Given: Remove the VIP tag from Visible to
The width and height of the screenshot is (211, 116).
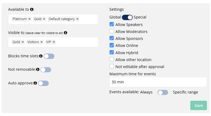Looking at the screenshot, I should coord(54,42).
